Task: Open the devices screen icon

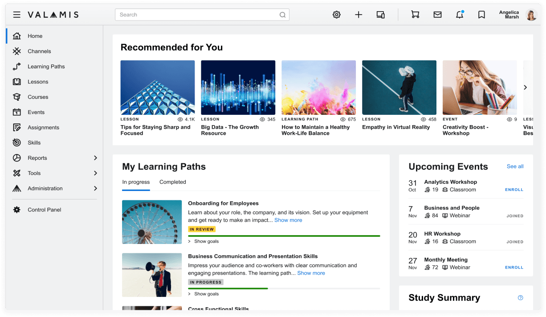Action: click(x=380, y=15)
